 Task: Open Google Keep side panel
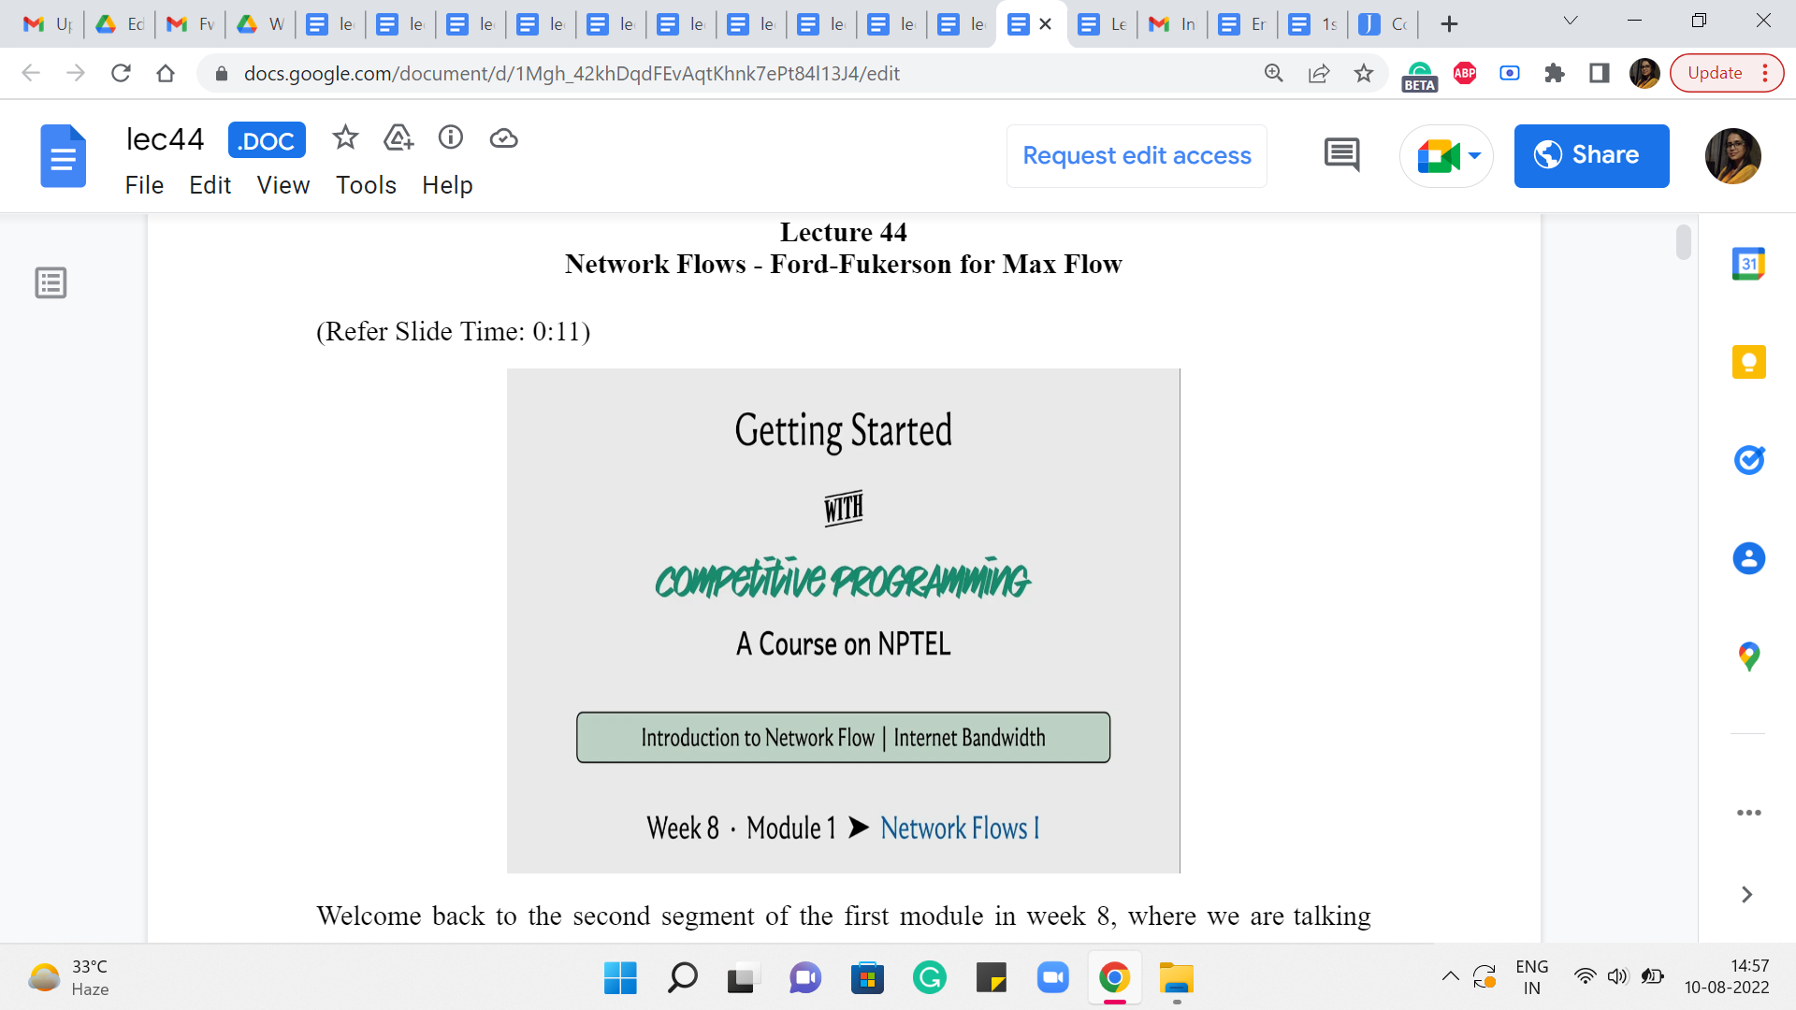click(x=1748, y=362)
